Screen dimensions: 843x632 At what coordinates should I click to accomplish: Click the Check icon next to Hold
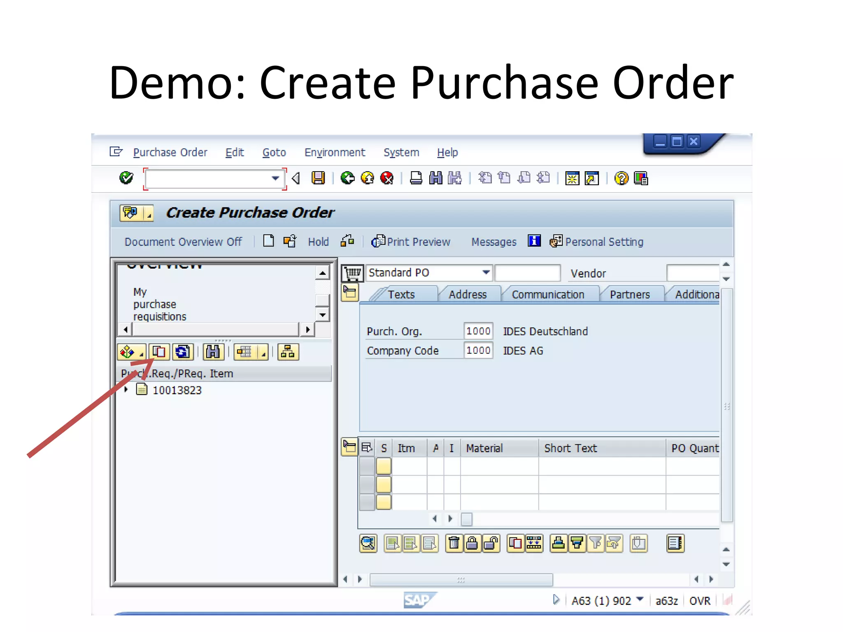[x=347, y=241]
